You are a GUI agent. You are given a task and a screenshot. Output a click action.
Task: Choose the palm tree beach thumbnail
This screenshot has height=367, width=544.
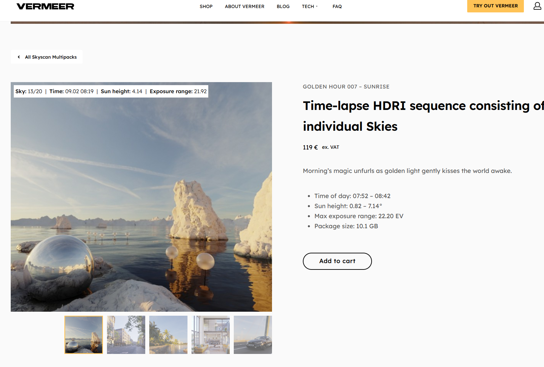[168, 335]
